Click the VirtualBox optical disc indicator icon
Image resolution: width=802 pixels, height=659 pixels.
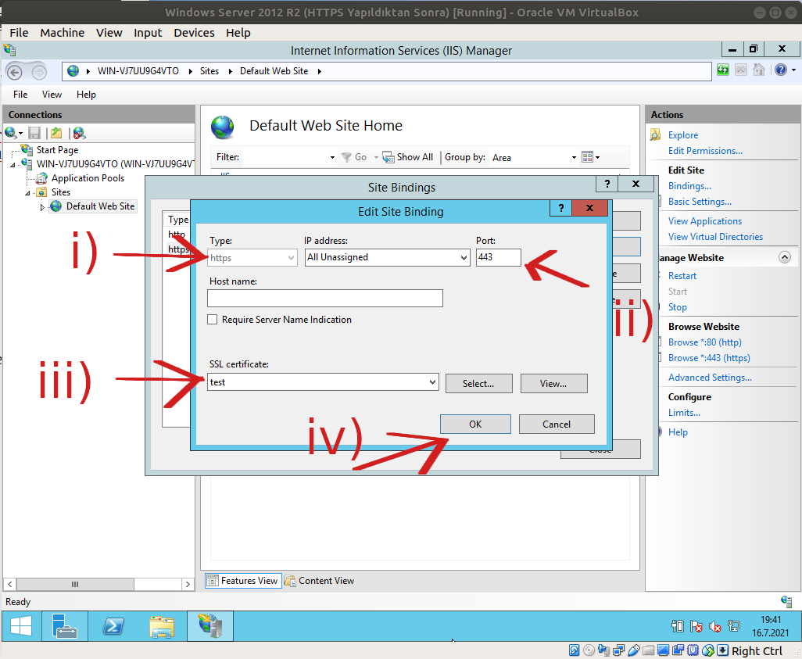pos(589,650)
